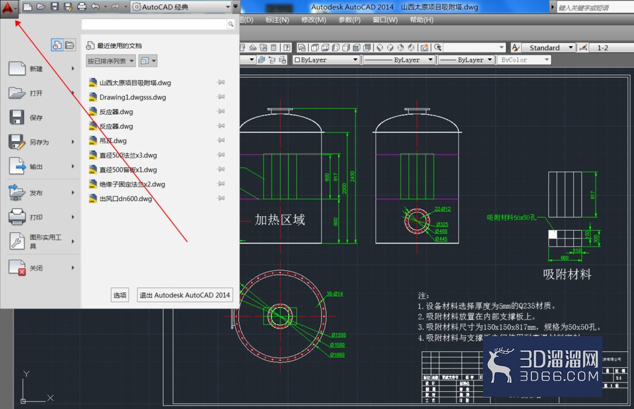Toggle the Open Documents view button
Image resolution: width=634 pixels, height=409 pixels.
coord(70,45)
